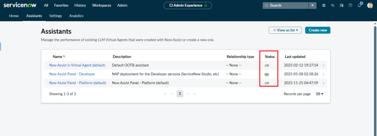Expand the collapsed left side panel handle

(x=0, y=47)
